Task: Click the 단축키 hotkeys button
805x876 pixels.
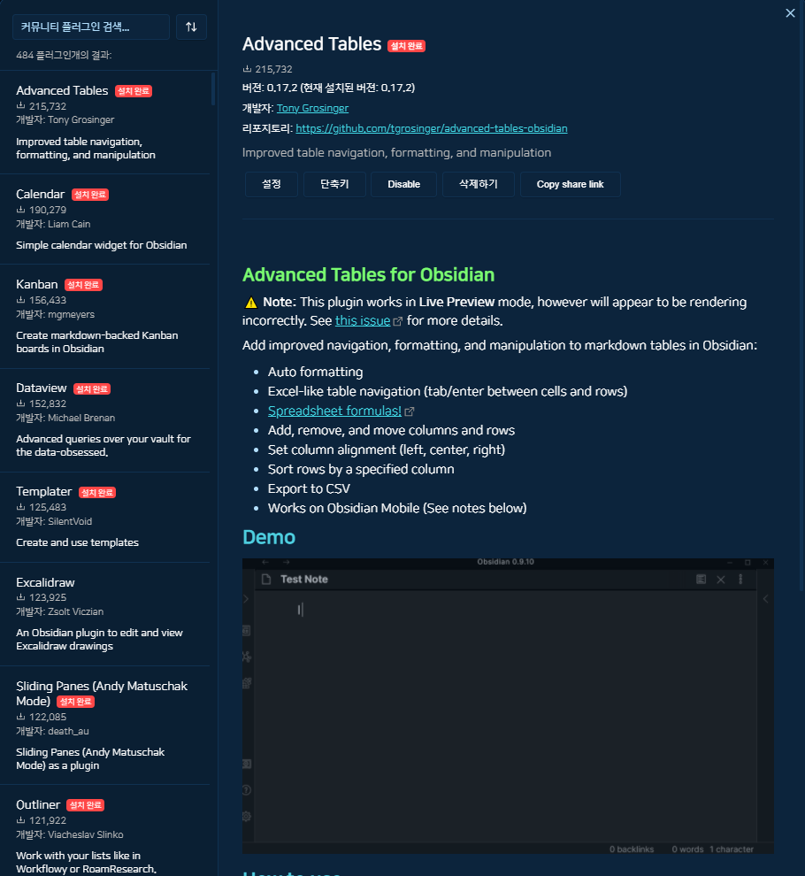Action: pos(334,184)
